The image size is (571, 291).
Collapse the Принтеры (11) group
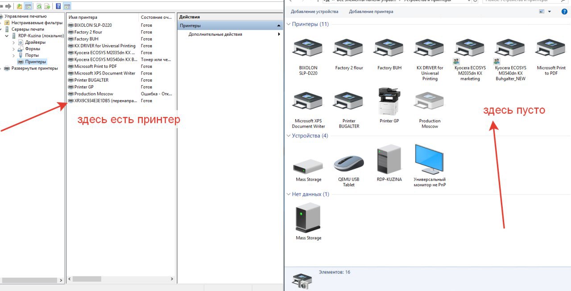[x=288, y=24]
